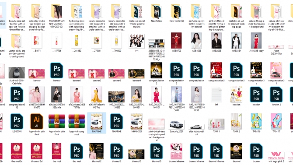Viewport: 293px width, 165px height.
Task: Click the NHANXE PSD file icon
Action: point(117,121)
